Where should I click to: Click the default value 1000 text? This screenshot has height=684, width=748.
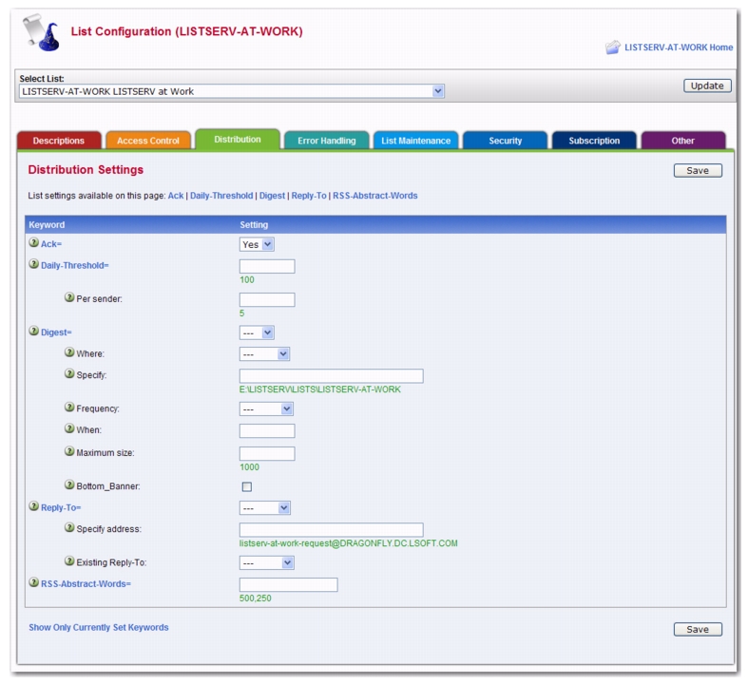(x=250, y=467)
